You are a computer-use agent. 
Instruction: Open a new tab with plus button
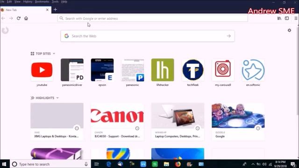[55, 9]
